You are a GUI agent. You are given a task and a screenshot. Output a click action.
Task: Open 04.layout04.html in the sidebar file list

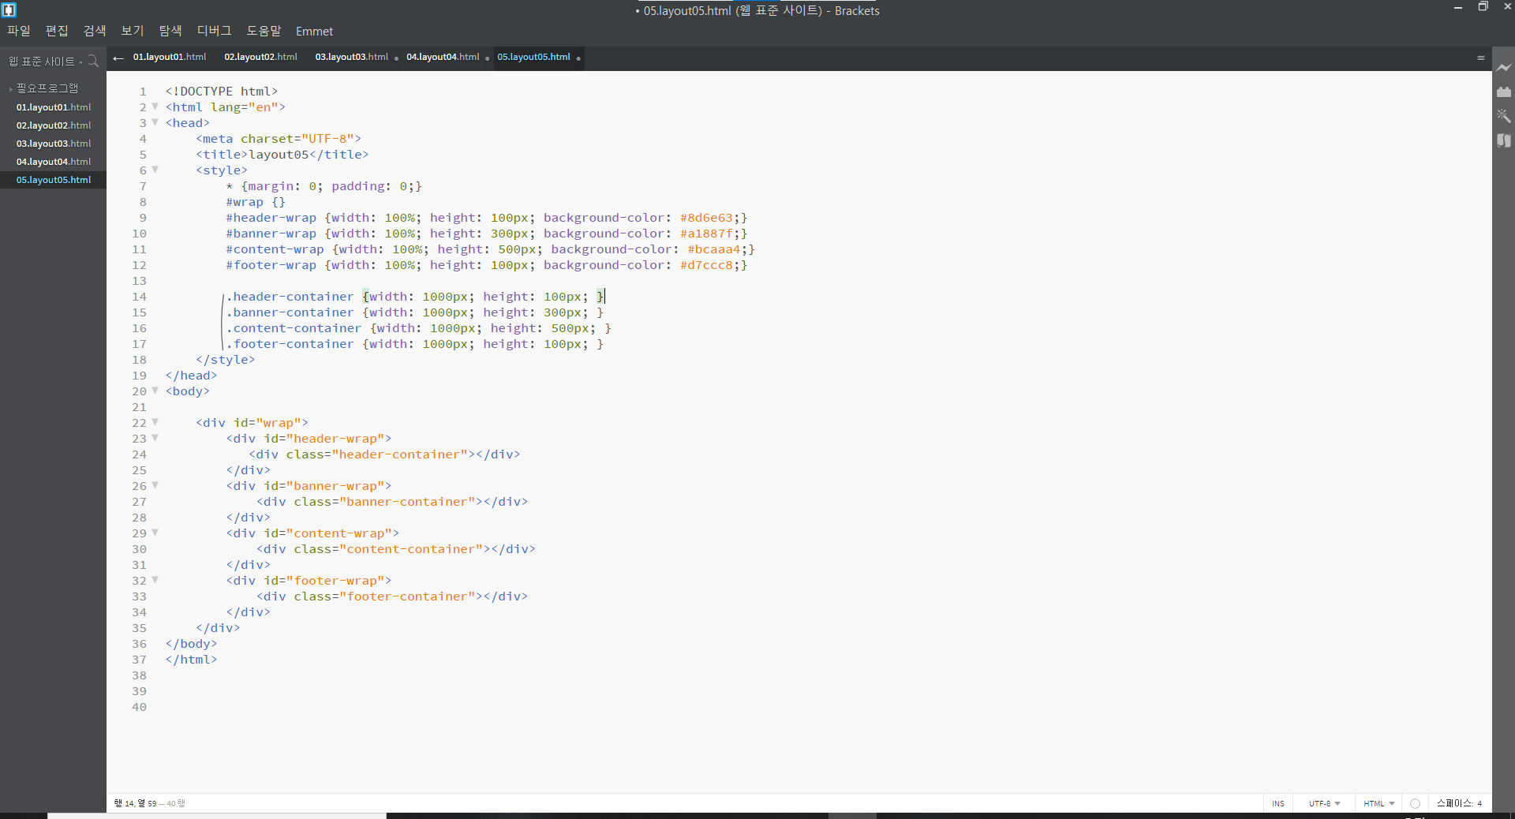coord(54,162)
